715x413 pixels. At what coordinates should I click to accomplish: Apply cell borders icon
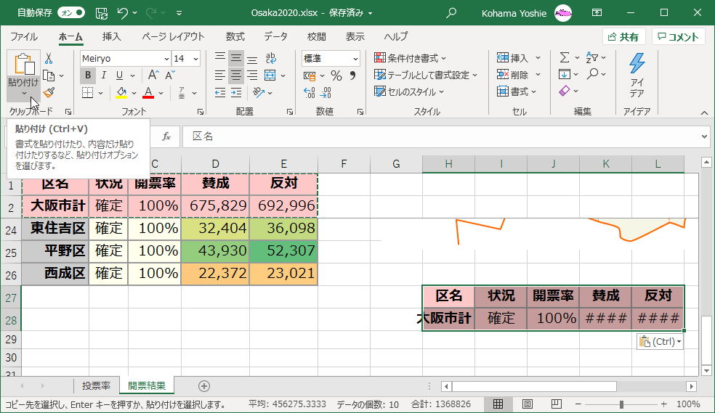pyautogui.click(x=87, y=93)
